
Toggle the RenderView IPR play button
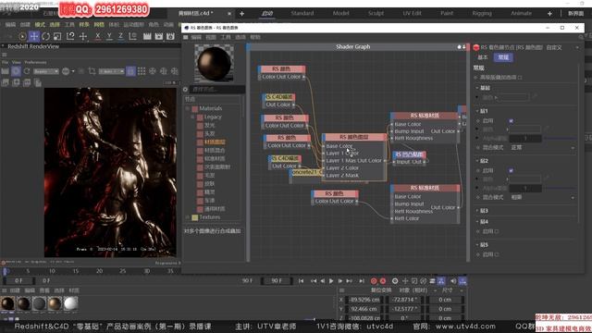click(16, 71)
